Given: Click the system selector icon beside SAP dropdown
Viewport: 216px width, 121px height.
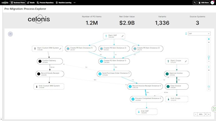Looking at the screenshot, I should coord(186,34).
